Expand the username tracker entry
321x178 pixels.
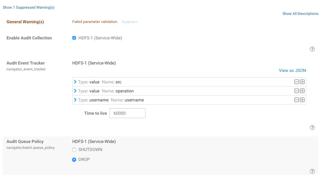click(75, 100)
